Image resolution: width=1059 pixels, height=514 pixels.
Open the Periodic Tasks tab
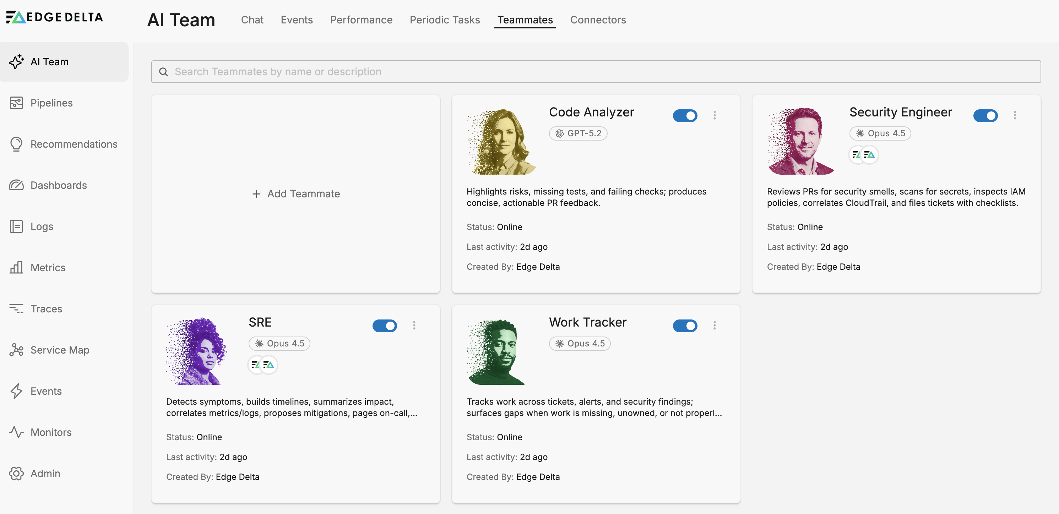click(444, 20)
